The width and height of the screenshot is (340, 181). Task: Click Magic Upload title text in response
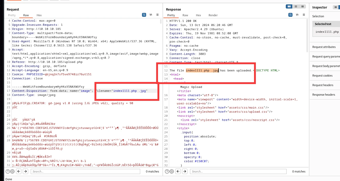(x=191, y=87)
